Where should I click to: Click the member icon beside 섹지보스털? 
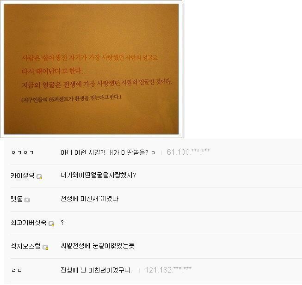[45, 247]
